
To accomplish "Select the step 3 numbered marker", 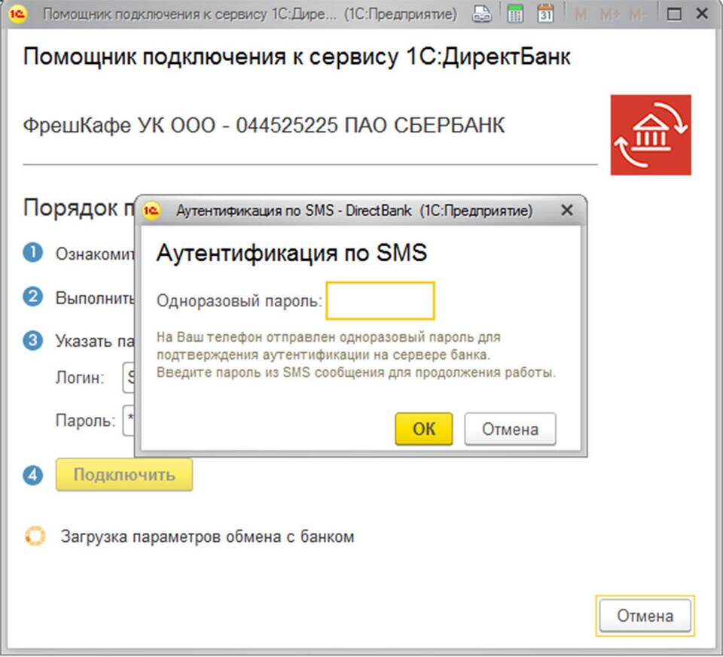I will click(x=32, y=340).
